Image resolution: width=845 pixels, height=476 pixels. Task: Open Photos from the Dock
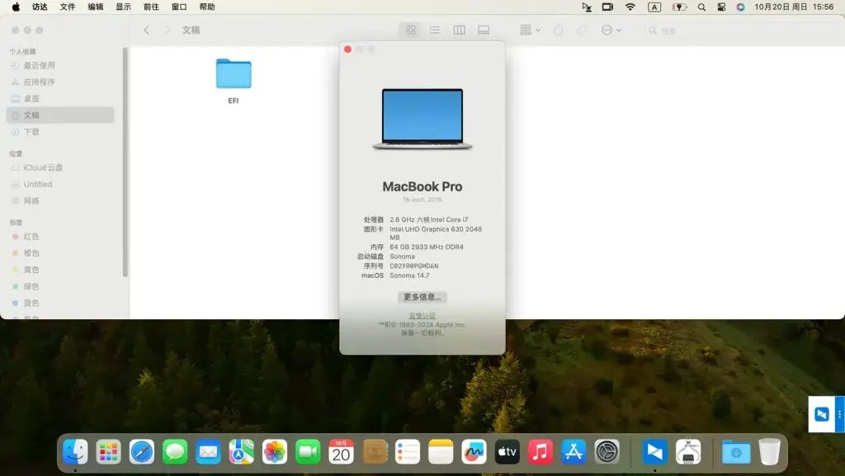tap(275, 452)
